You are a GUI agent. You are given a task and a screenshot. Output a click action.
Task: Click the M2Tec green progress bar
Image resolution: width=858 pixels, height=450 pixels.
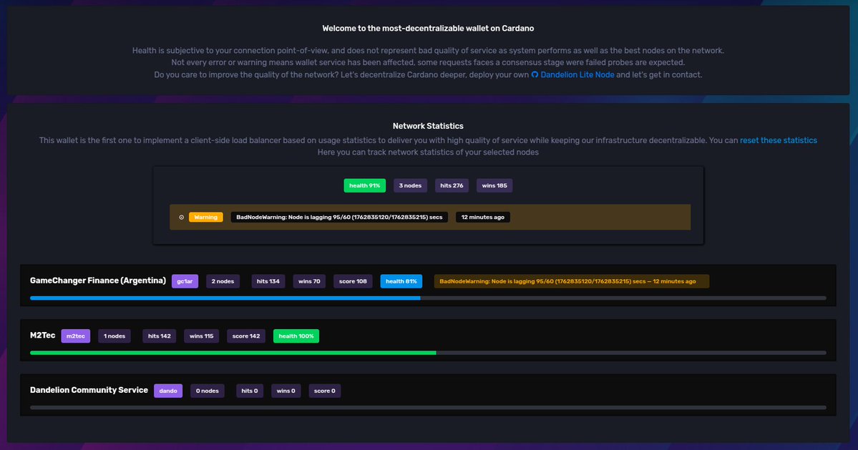[233, 353]
